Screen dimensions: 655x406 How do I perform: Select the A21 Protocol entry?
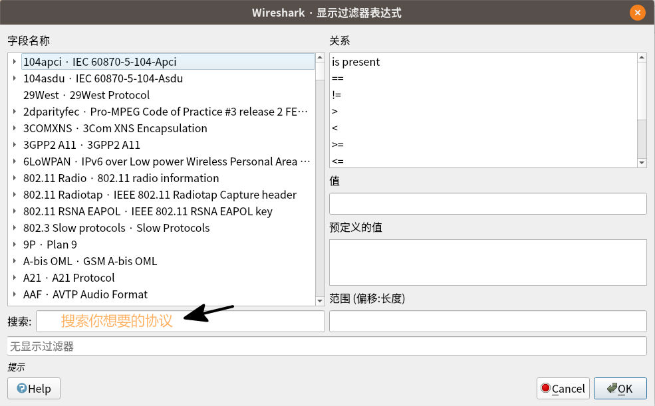point(168,278)
